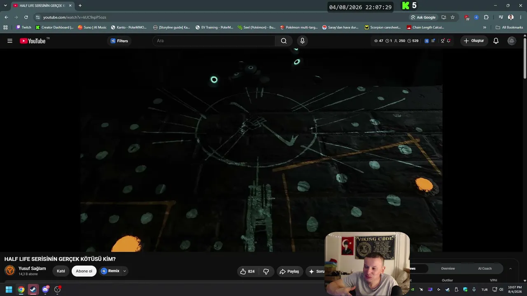This screenshot has width=527, height=296.
Task: Open the Chrome three-dot menu
Action: pyautogui.click(x=520, y=17)
